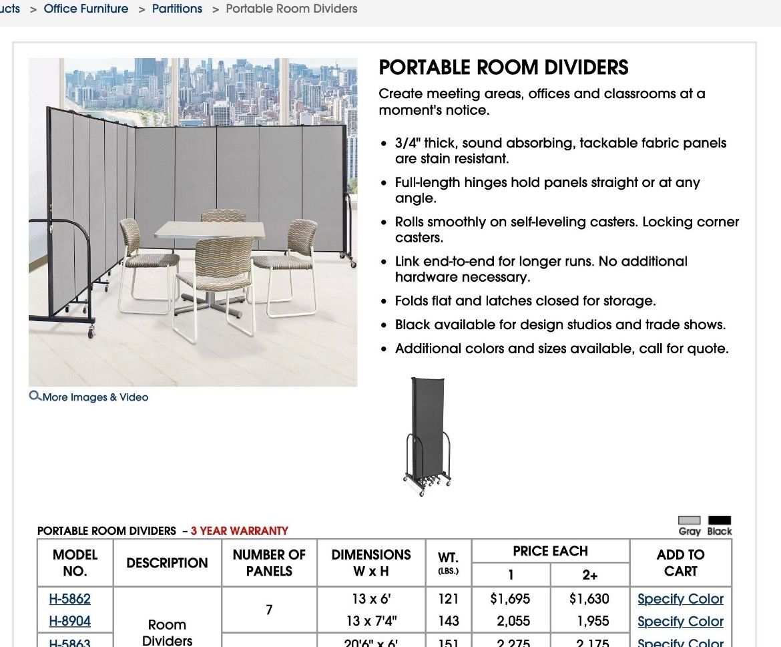
Task: Click the $1,695 price for one unit
Action: point(510,599)
